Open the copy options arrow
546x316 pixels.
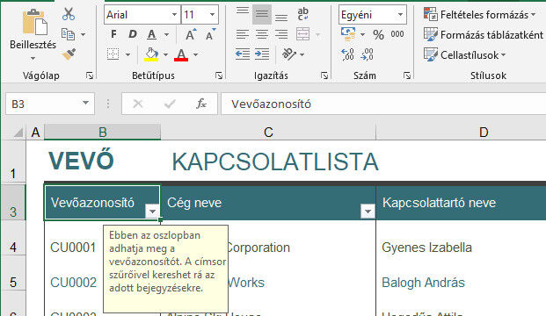point(83,34)
